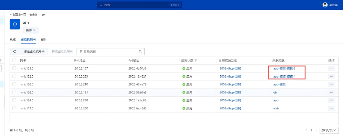
Task: Open the more-actions menu for vnic126.0
Action: [331, 92]
